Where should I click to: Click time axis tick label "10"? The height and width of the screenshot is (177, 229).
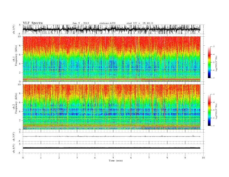(203, 158)
